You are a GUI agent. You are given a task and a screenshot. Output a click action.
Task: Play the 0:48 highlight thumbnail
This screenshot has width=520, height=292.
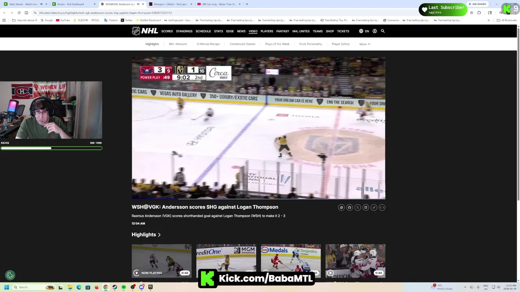click(355, 261)
